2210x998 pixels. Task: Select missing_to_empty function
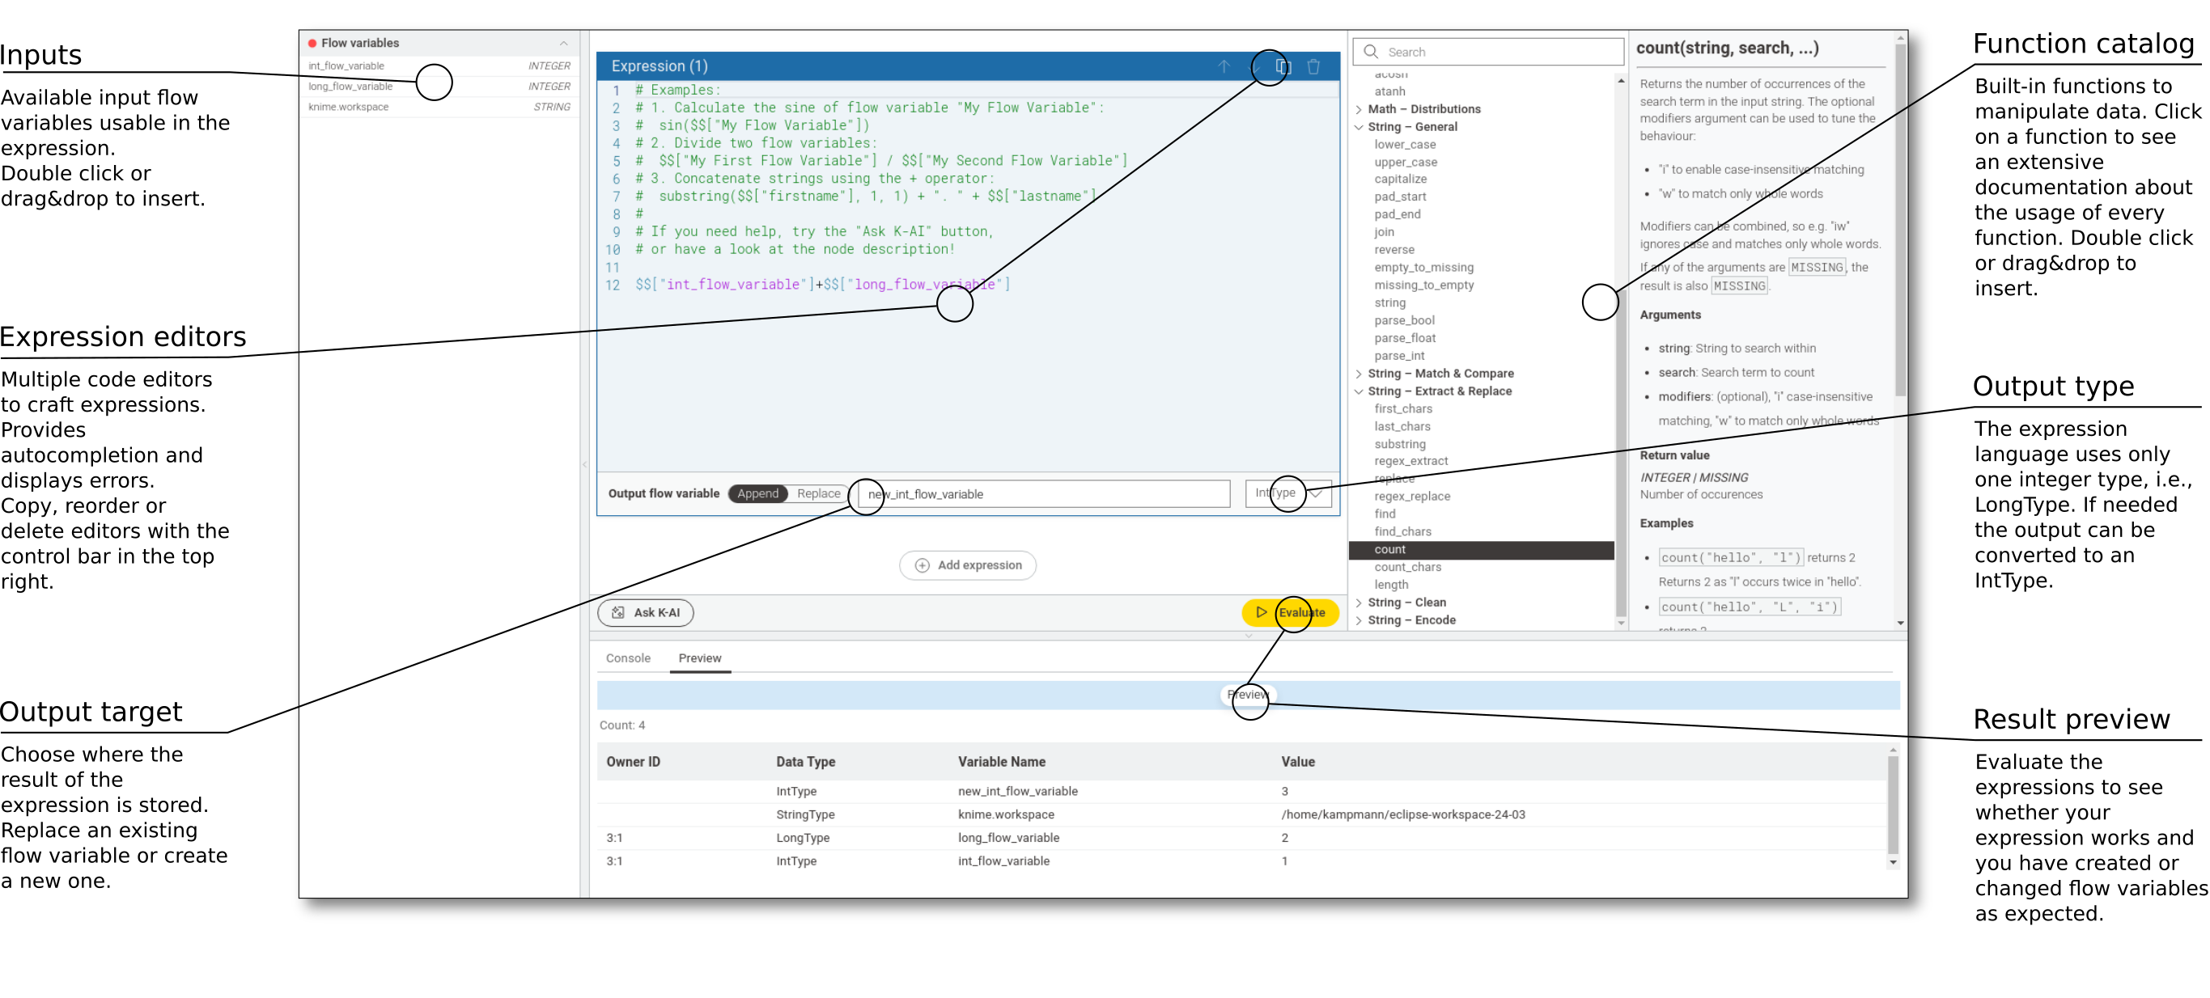coord(1423,285)
